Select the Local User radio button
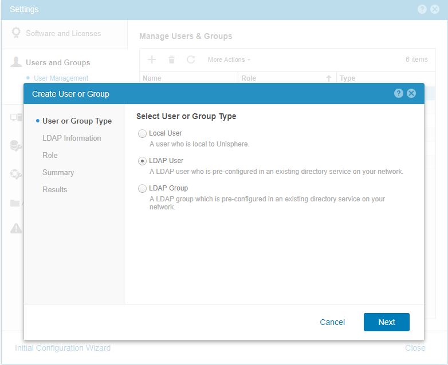 [x=142, y=134]
